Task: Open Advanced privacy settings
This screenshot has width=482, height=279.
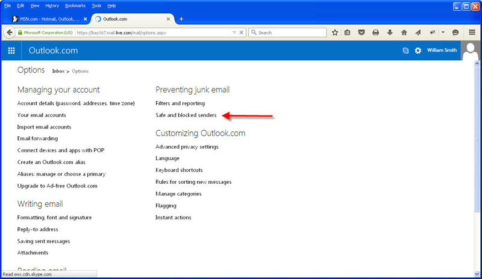Action: point(187,146)
